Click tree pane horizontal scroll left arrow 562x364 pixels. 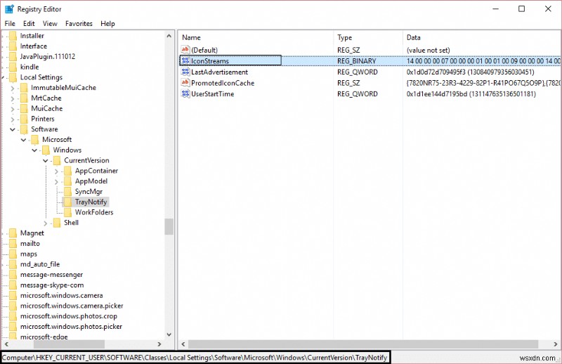6,344
